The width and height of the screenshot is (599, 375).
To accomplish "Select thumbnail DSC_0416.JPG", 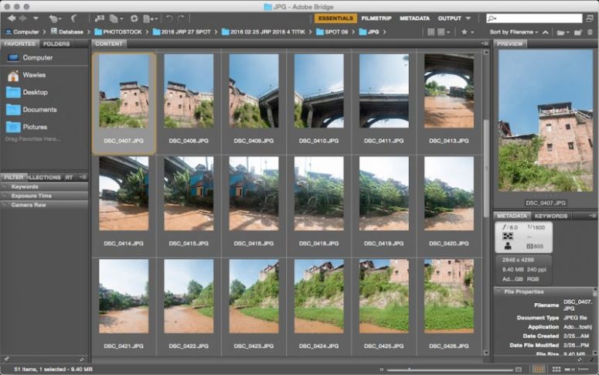I will click(x=254, y=193).
